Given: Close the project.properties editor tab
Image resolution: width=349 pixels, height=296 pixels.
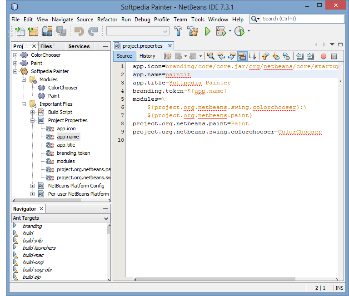Looking at the screenshot, I should pos(170,46).
